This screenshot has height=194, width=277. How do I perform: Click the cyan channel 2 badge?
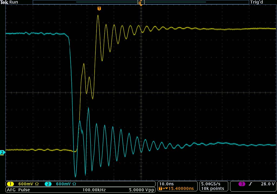tap(48, 184)
